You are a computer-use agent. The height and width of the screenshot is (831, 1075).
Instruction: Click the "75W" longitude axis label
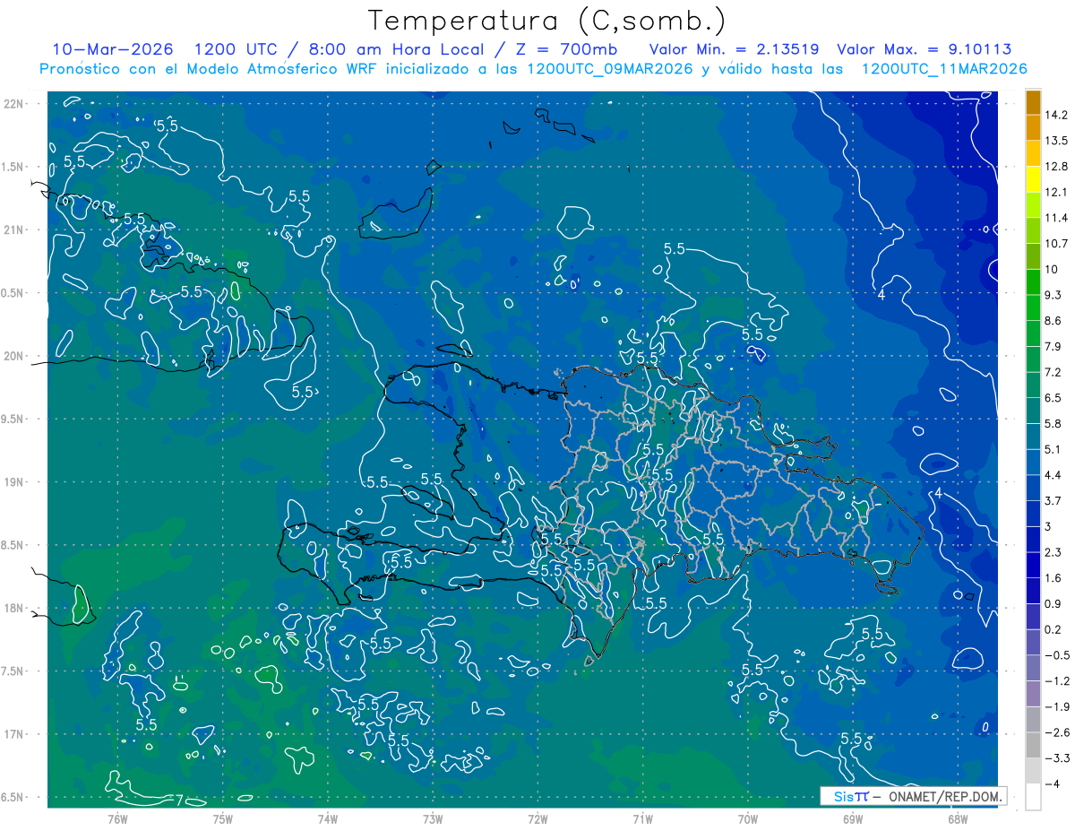click(223, 819)
